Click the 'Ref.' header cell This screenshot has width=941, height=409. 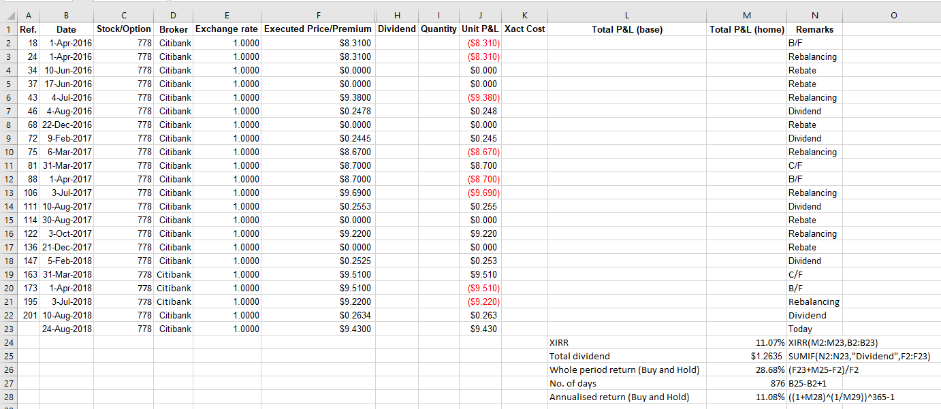click(x=28, y=29)
